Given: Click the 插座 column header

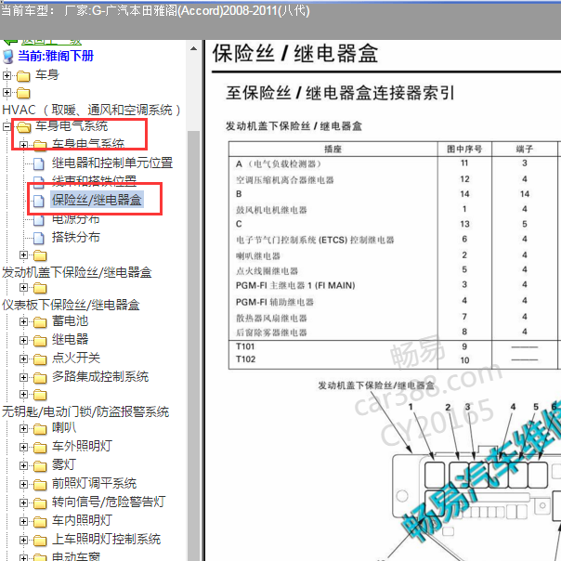Looking at the screenshot, I should click(333, 149).
